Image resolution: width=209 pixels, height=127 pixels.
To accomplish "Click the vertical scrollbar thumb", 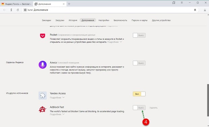I will point(208,100).
